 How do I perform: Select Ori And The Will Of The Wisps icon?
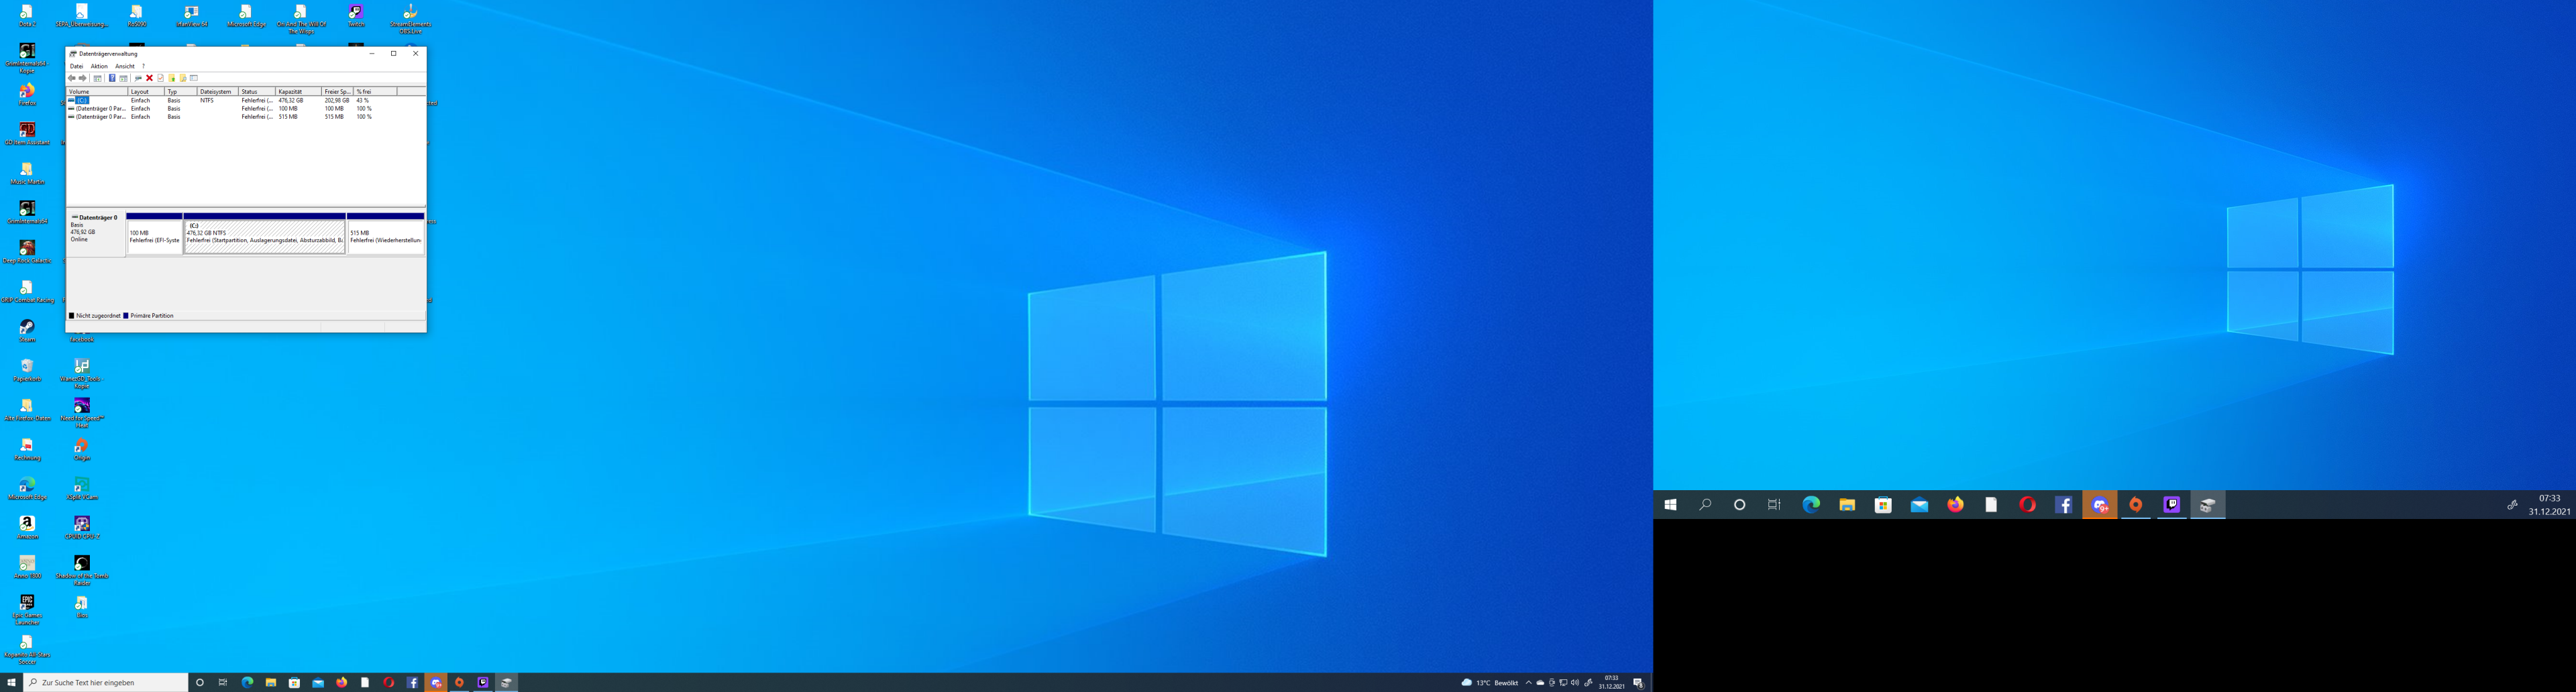pyautogui.click(x=301, y=19)
